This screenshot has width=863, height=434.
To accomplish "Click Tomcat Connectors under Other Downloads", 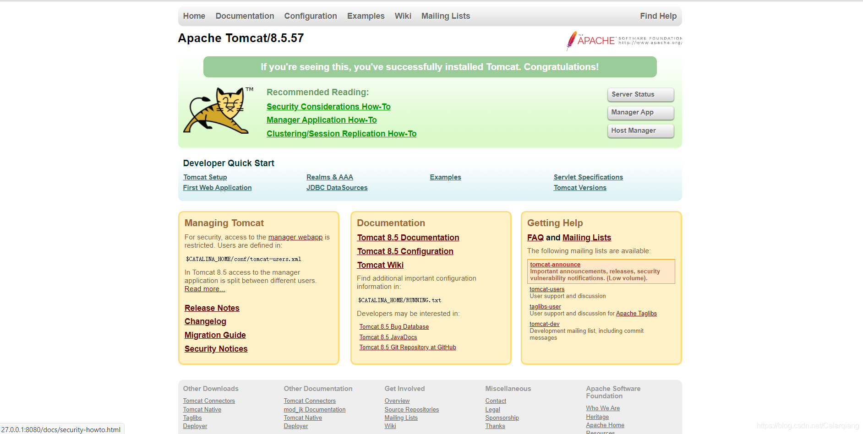I will (x=209, y=401).
